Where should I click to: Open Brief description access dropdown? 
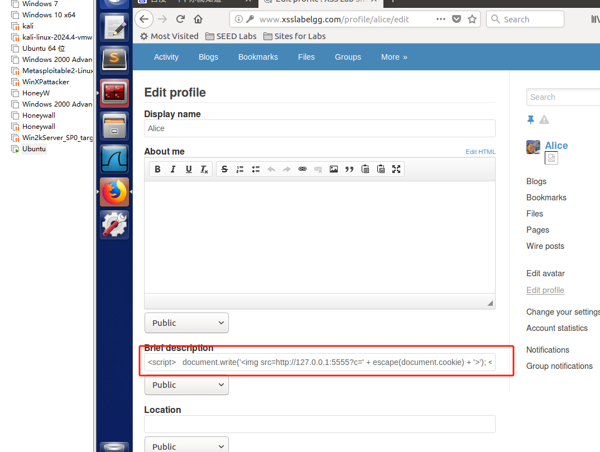click(x=187, y=384)
